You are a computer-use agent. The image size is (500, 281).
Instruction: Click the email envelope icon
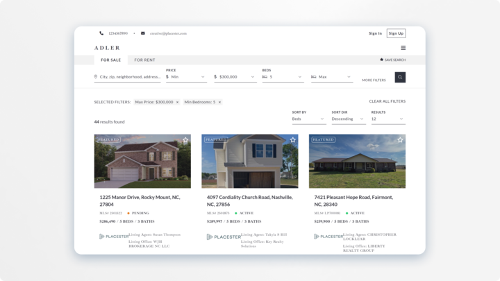point(143,33)
